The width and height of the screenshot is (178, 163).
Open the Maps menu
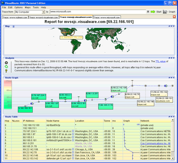pyautogui.click(x=28, y=8)
